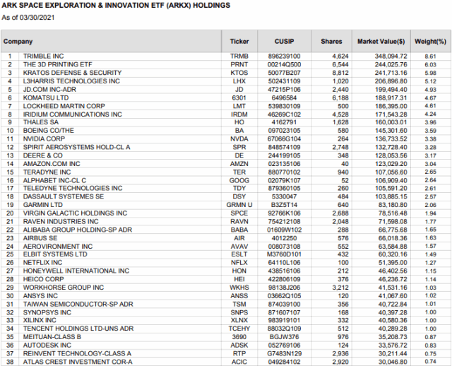Select TERADYNE INC company name
This screenshot has width=452, height=366.
(47, 172)
